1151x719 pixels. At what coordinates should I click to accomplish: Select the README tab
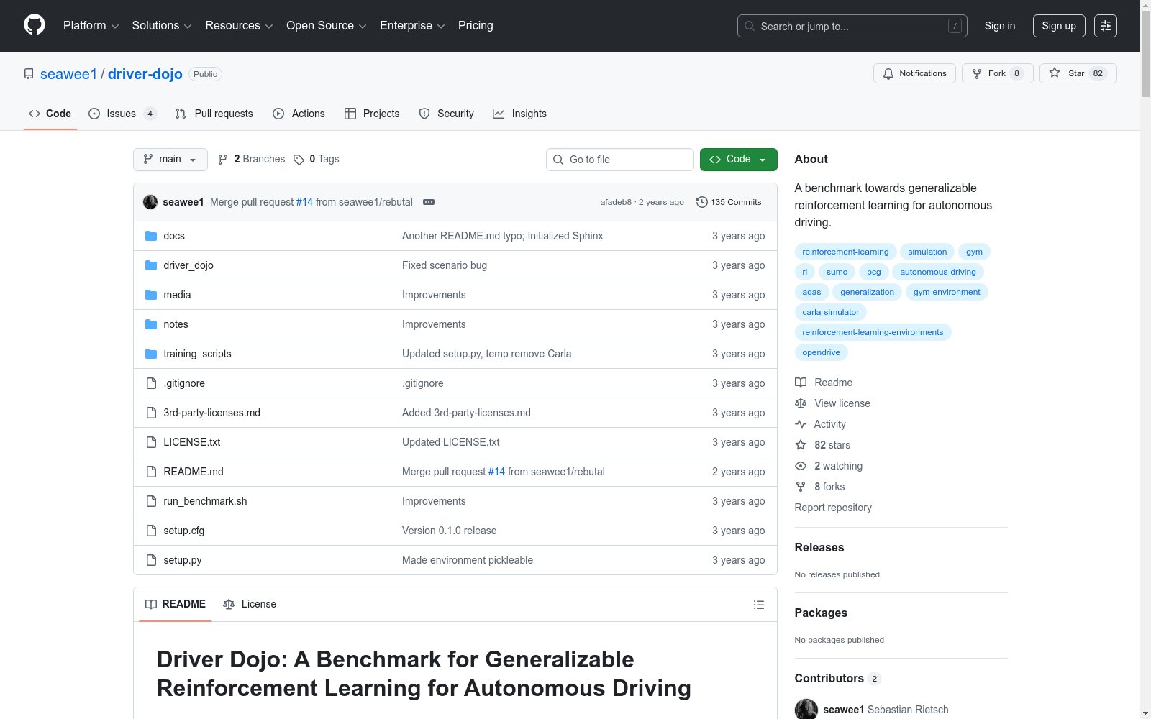point(176,604)
